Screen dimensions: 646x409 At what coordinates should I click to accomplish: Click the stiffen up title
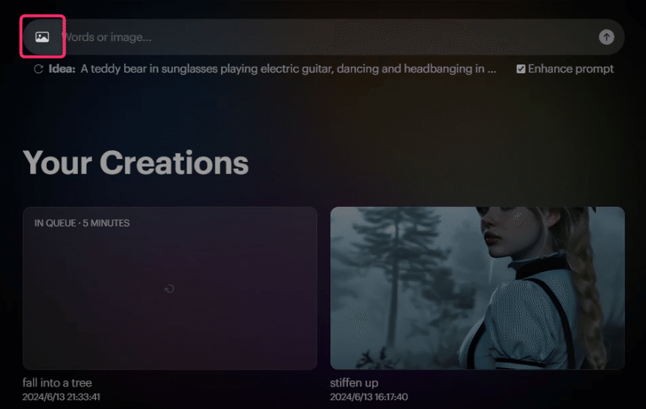(354, 383)
